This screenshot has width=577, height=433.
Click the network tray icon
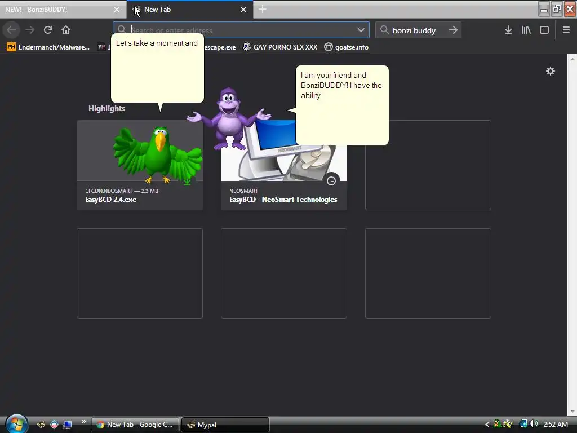pyautogui.click(x=523, y=424)
